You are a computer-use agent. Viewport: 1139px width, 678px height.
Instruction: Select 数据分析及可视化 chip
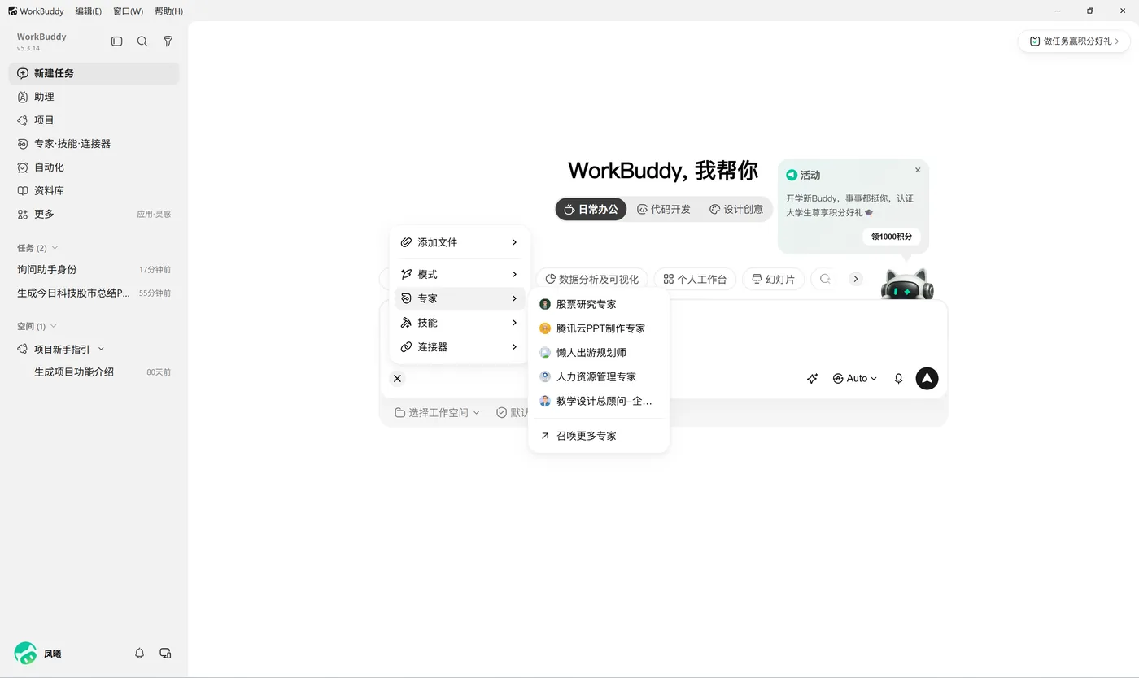click(592, 279)
